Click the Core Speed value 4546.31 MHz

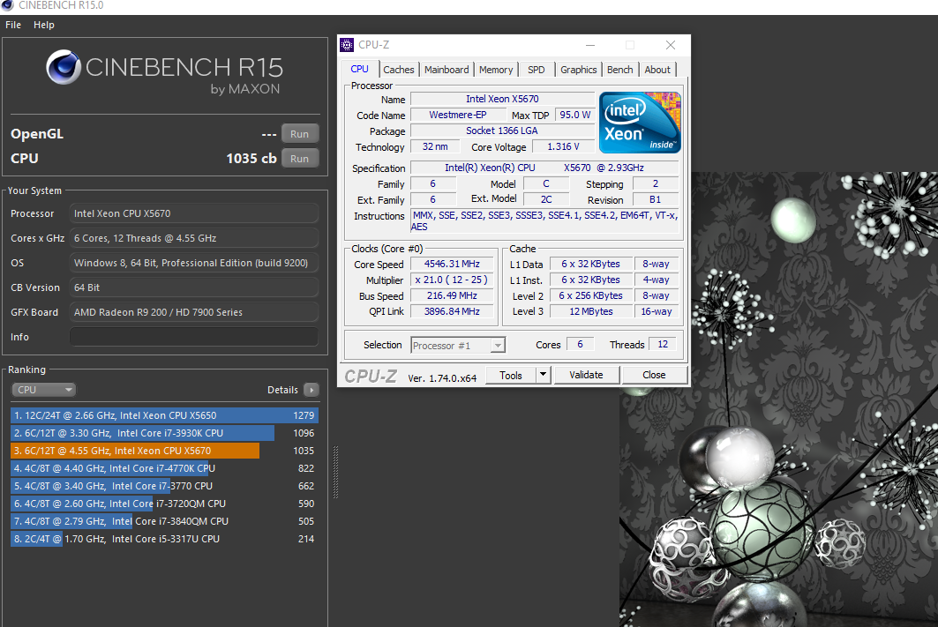point(453,264)
